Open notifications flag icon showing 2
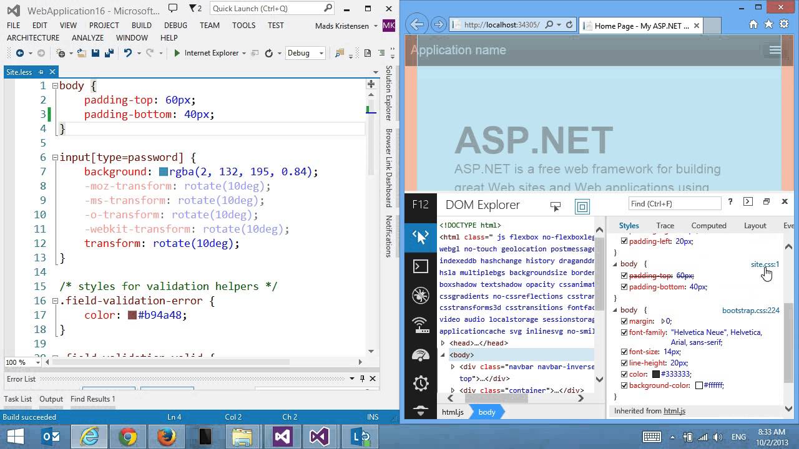 pyautogui.click(x=195, y=8)
